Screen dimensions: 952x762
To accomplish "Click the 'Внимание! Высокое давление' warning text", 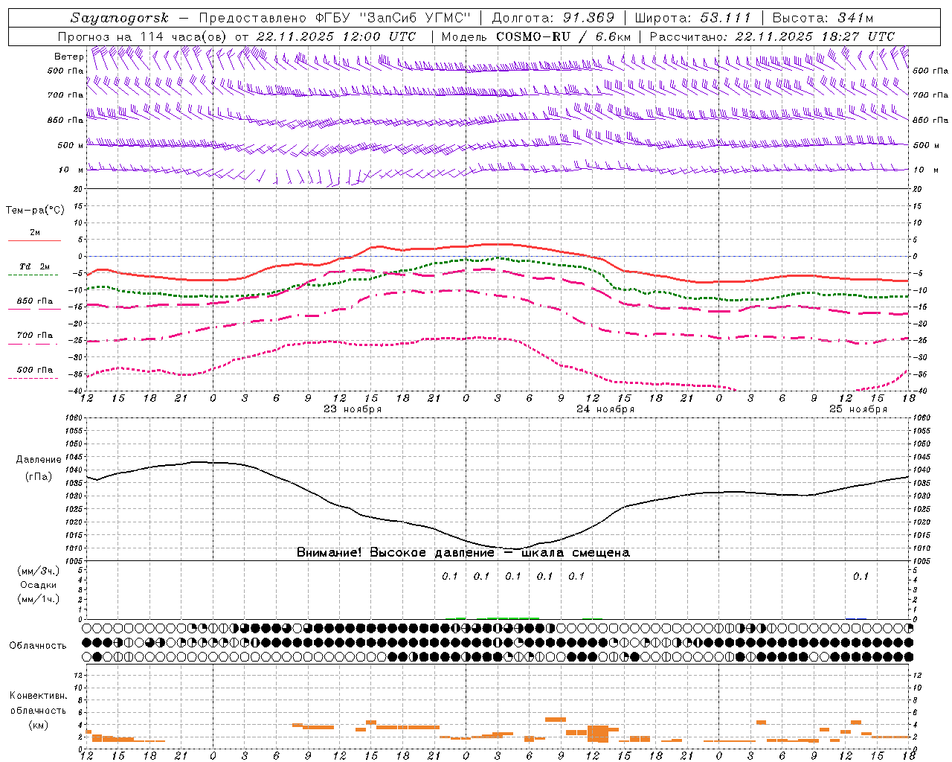I will coord(395,553).
